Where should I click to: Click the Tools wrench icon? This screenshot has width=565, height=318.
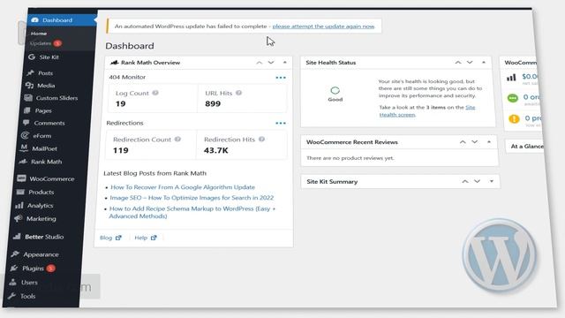pos(11,296)
